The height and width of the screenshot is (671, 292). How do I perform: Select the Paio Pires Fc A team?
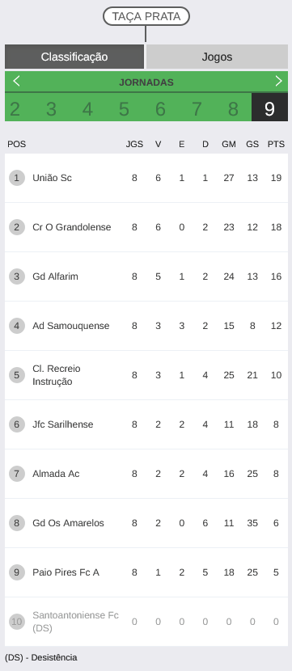coord(66,572)
